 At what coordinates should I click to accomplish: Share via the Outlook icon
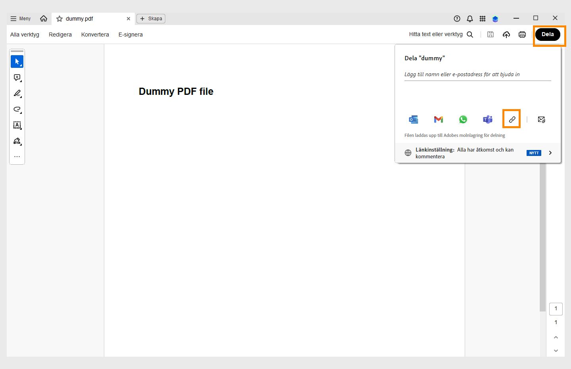414,119
